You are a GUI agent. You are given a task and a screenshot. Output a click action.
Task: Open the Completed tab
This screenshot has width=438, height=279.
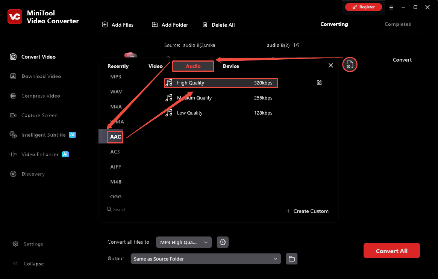[x=398, y=24]
